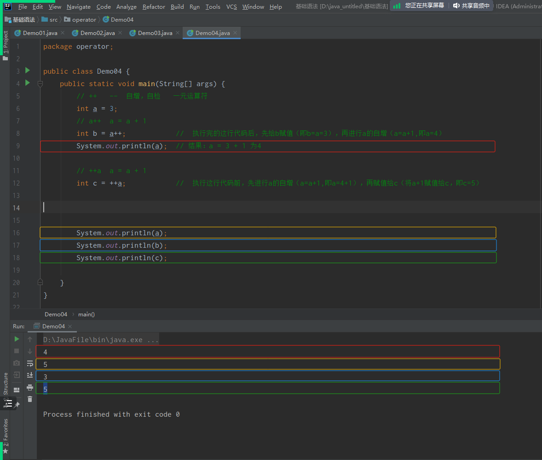Screen dimensions: 542x460
Task: Click the gutter run arrow beside class Demo04
Action: [28, 70]
